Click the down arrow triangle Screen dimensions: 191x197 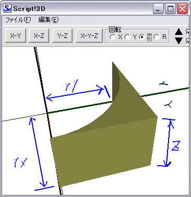178,41
